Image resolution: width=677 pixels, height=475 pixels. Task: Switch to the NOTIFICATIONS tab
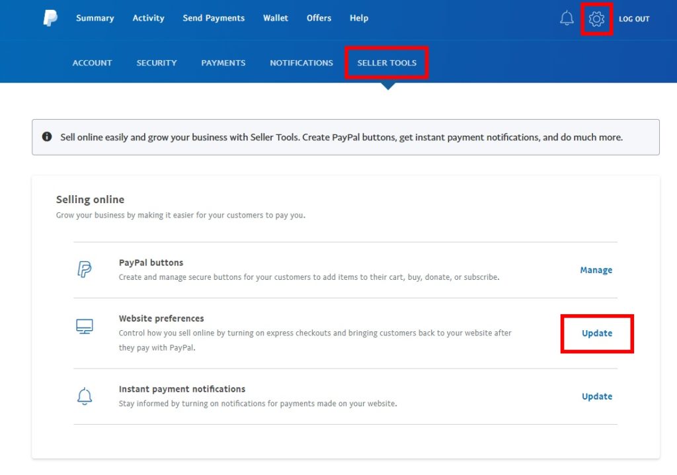301,63
